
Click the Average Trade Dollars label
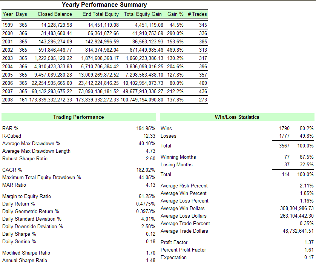(184, 231)
